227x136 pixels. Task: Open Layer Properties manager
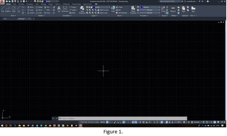(x=82, y=10)
